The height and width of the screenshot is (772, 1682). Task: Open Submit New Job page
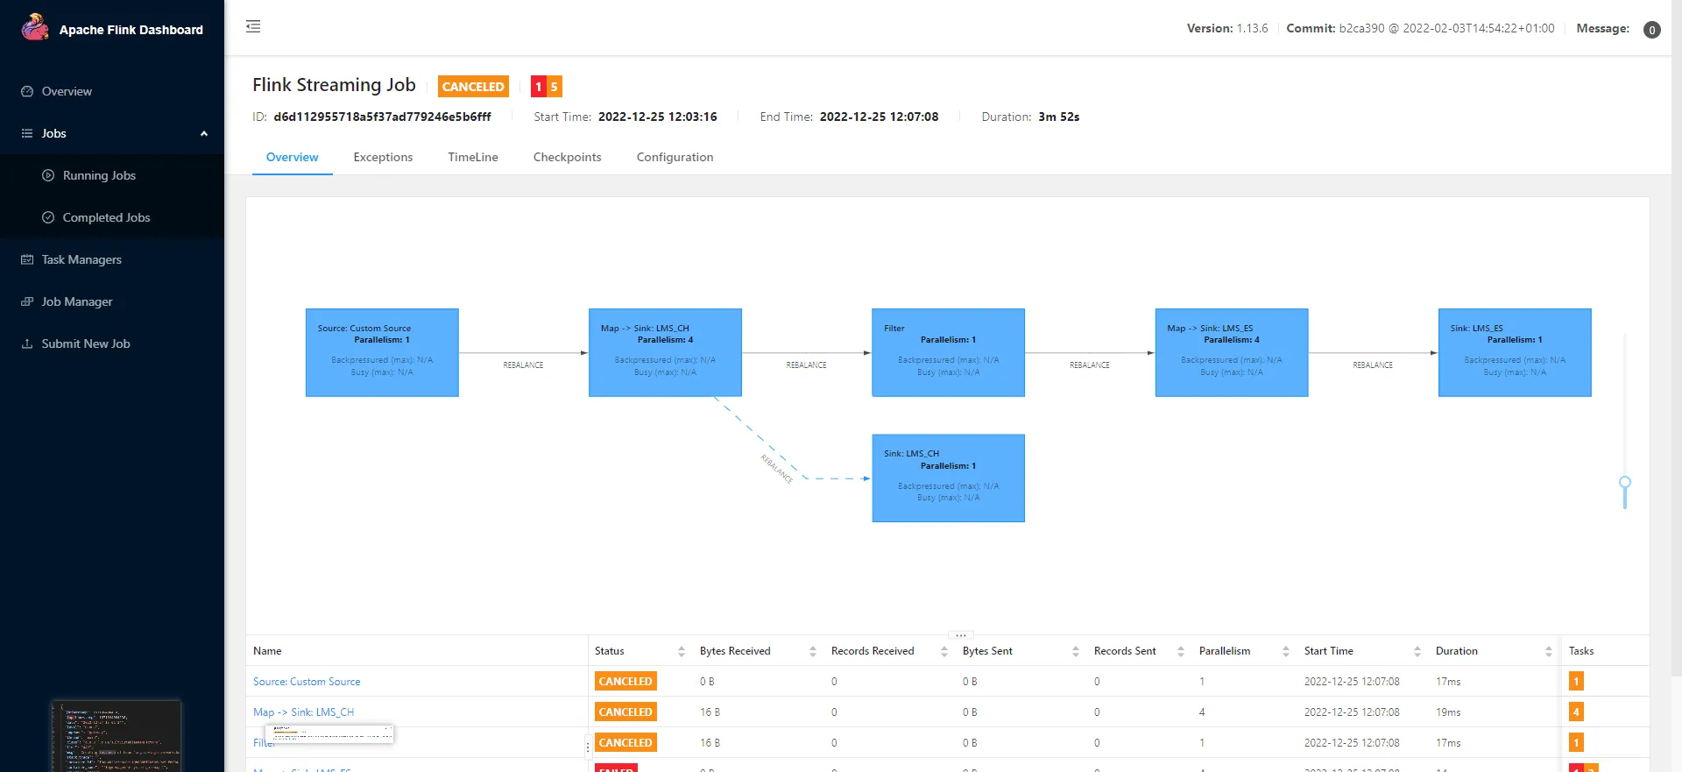click(x=86, y=344)
